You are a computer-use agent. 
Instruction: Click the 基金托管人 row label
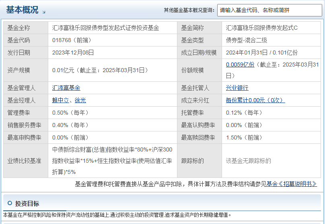pos(195,88)
